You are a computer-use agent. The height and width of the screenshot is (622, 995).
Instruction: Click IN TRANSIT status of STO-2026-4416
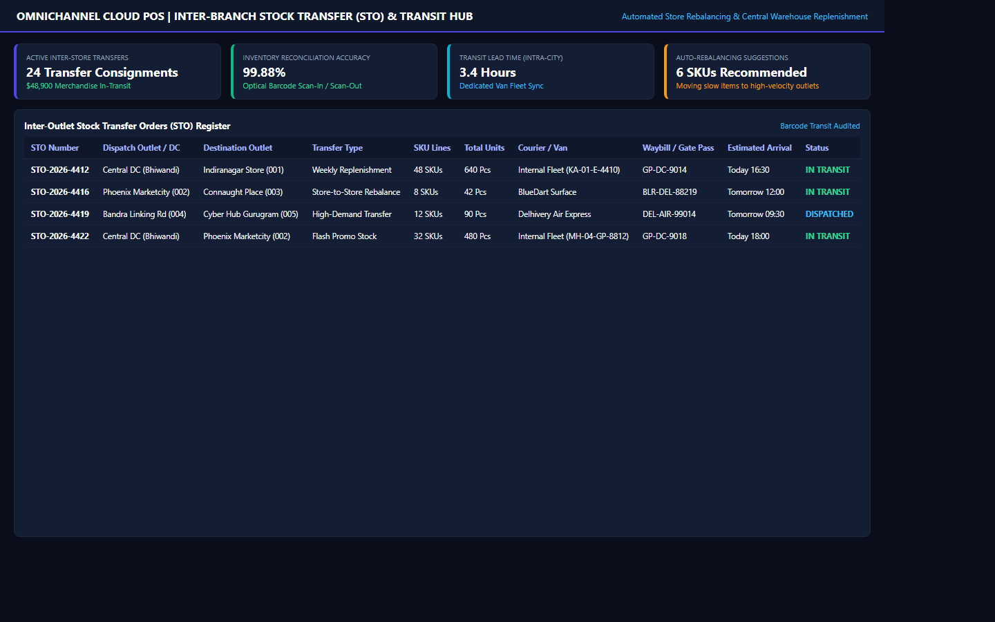click(828, 192)
